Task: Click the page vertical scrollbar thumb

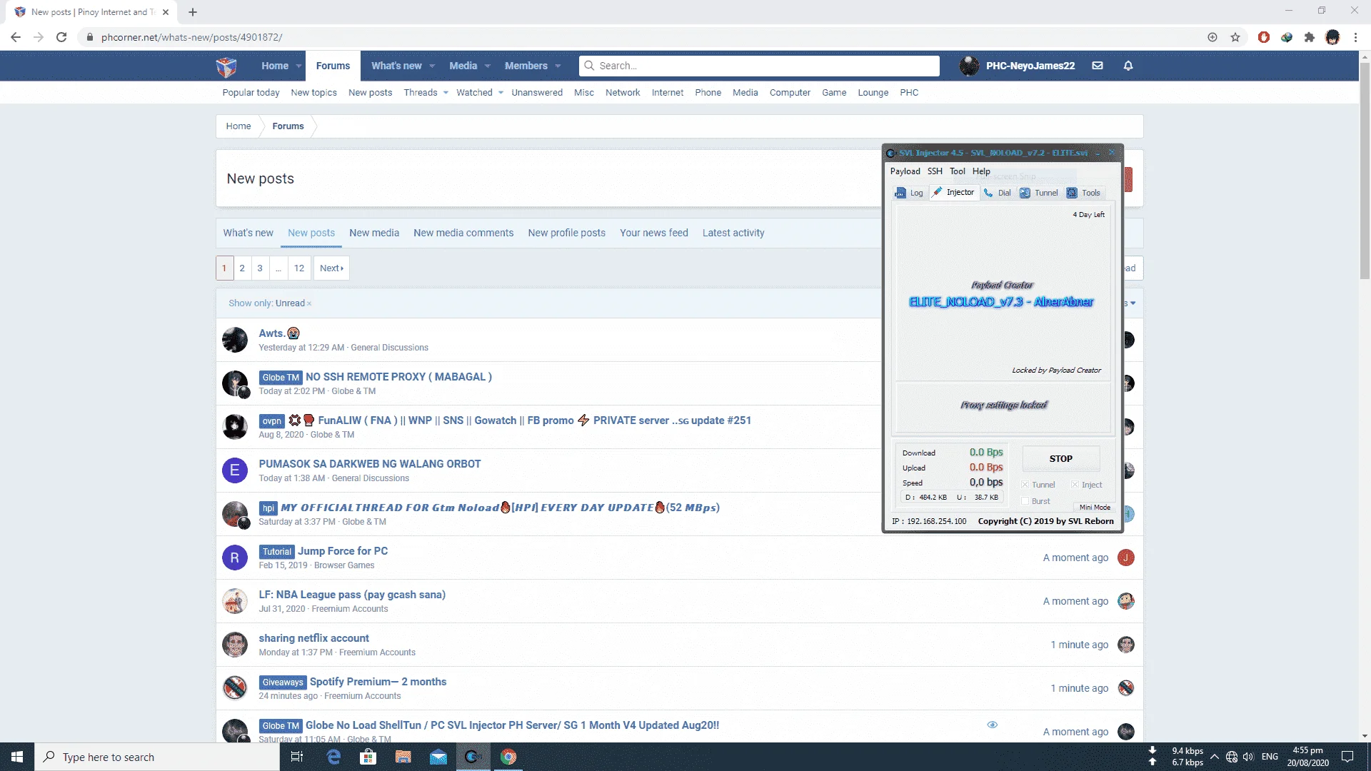Action: click(x=1365, y=171)
